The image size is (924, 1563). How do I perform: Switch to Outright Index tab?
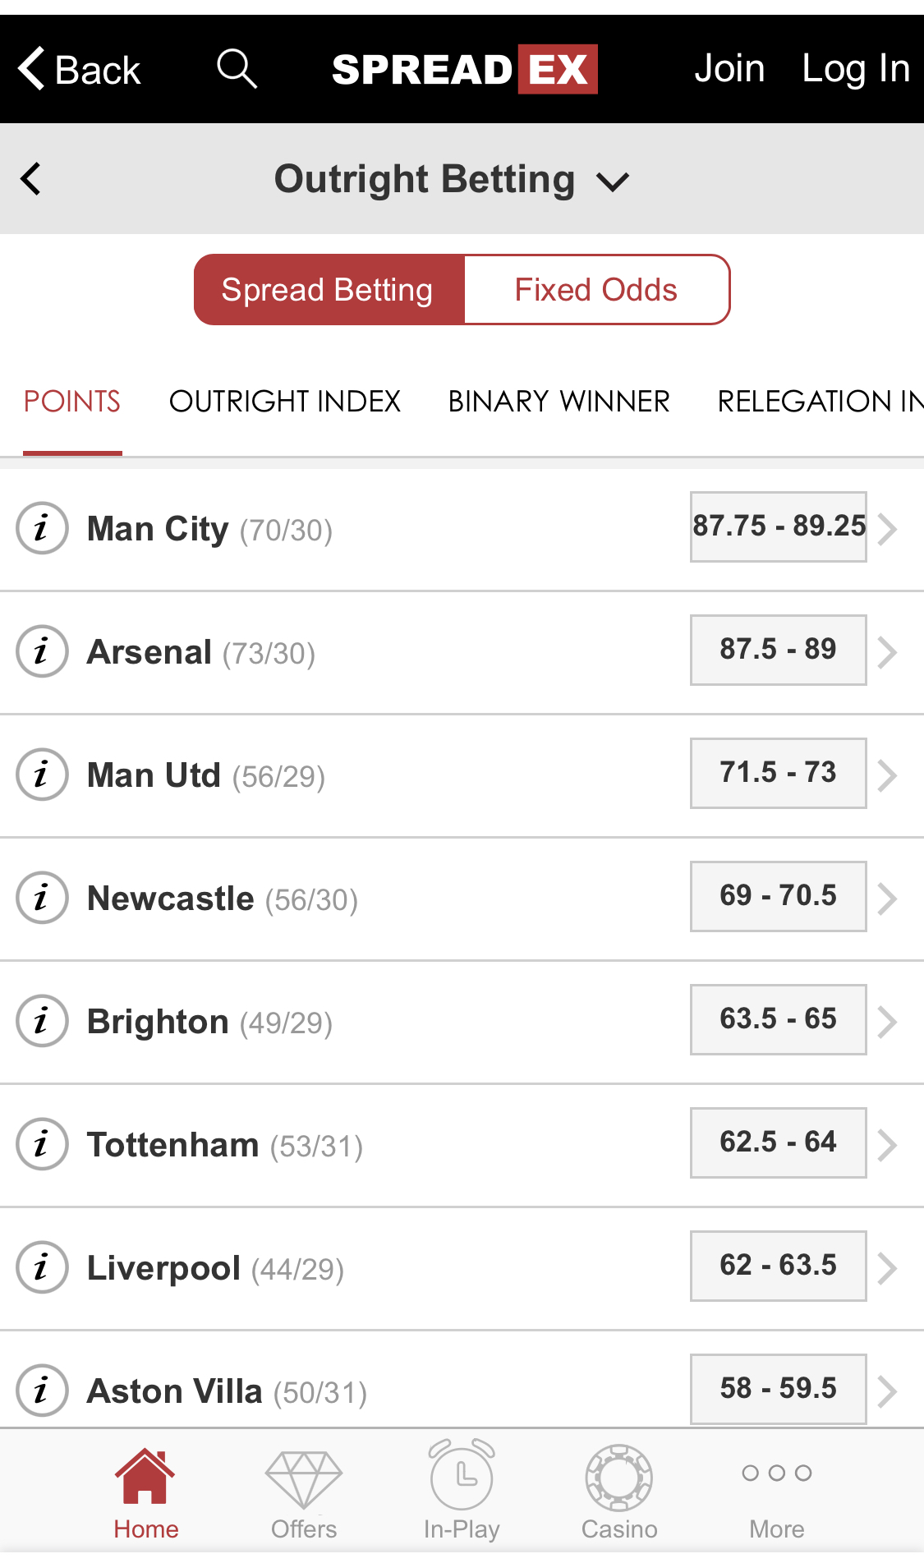285,402
